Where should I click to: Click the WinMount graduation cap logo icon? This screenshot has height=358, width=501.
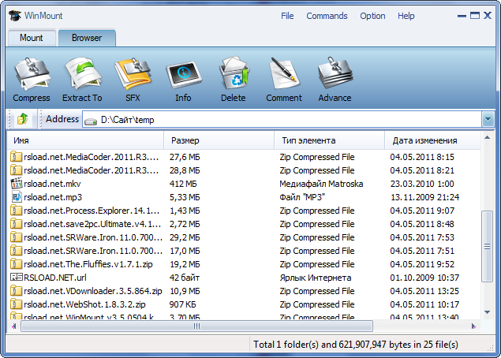15,15
